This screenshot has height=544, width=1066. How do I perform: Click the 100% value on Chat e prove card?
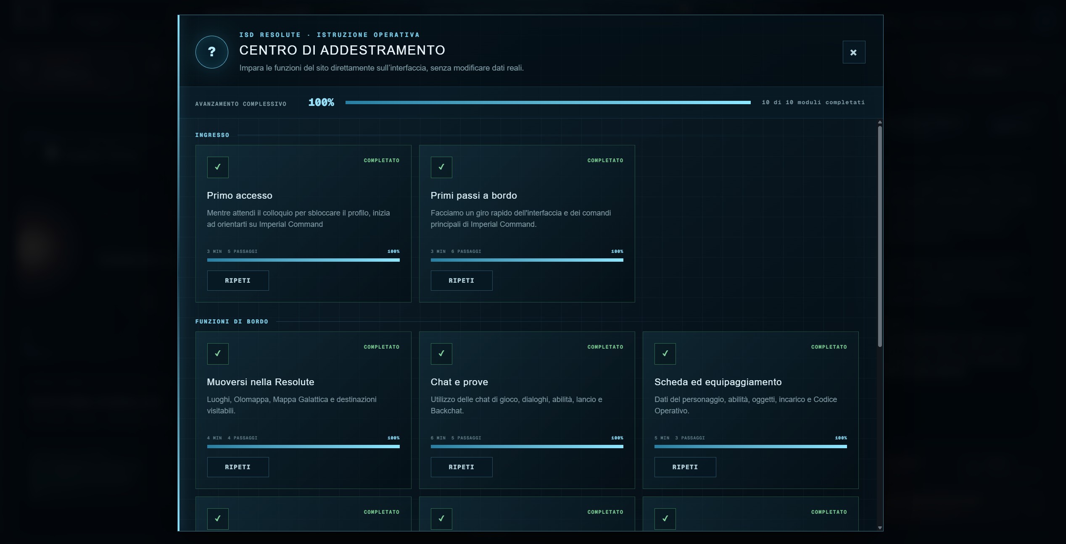tap(617, 438)
